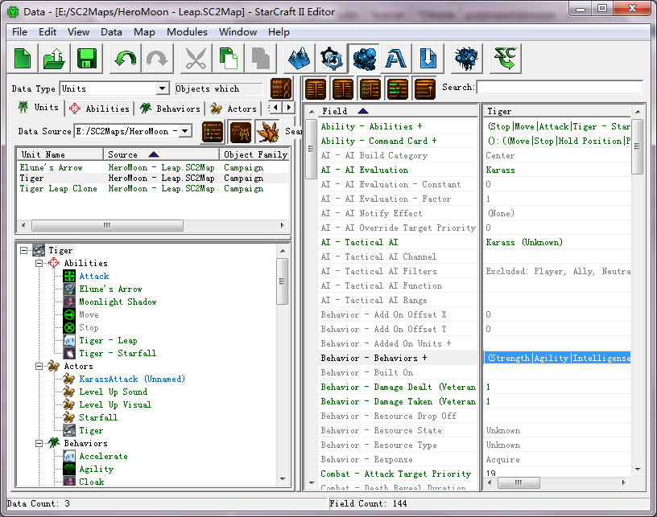Select Elune's Arrow unit row
This screenshot has width=657, height=517.
pos(153,167)
